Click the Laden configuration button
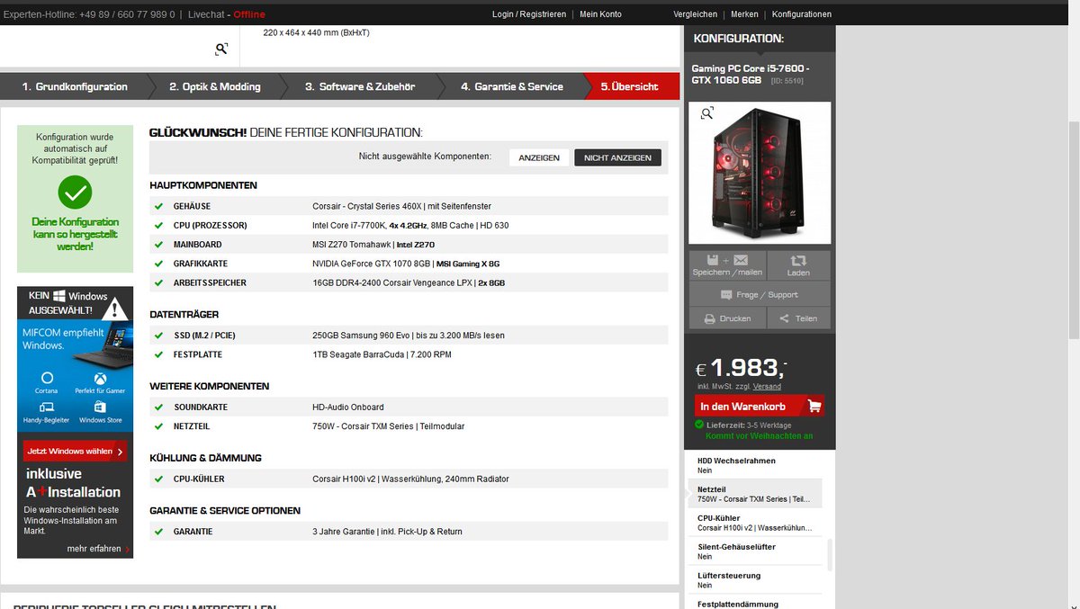The width and height of the screenshot is (1080, 609). click(798, 265)
